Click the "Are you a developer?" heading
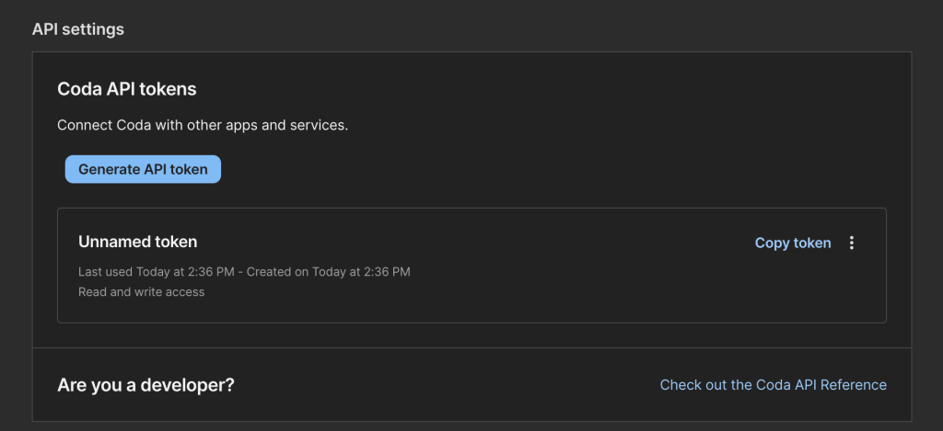 pos(146,385)
